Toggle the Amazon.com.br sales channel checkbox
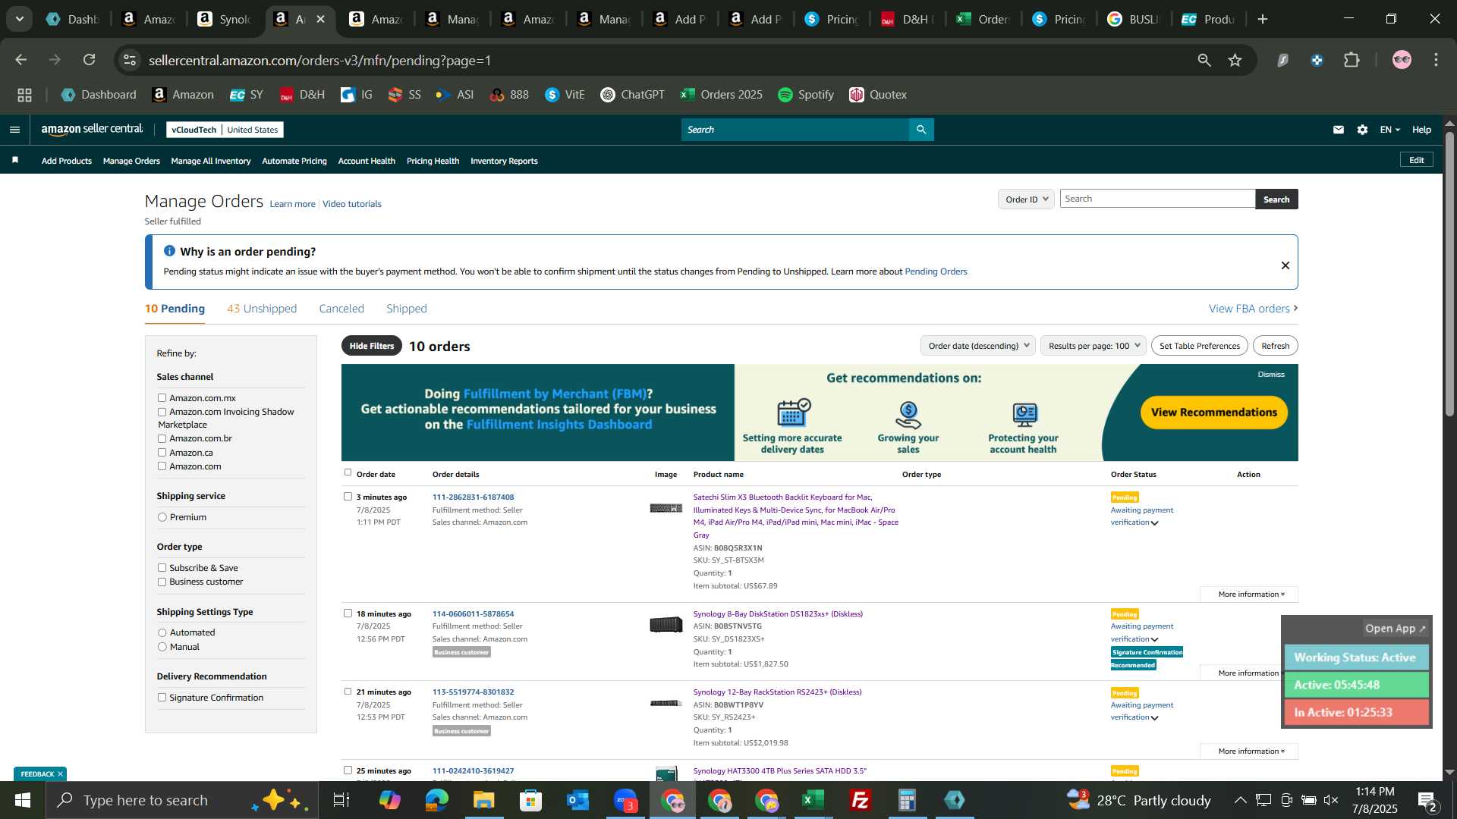 pos(162,438)
